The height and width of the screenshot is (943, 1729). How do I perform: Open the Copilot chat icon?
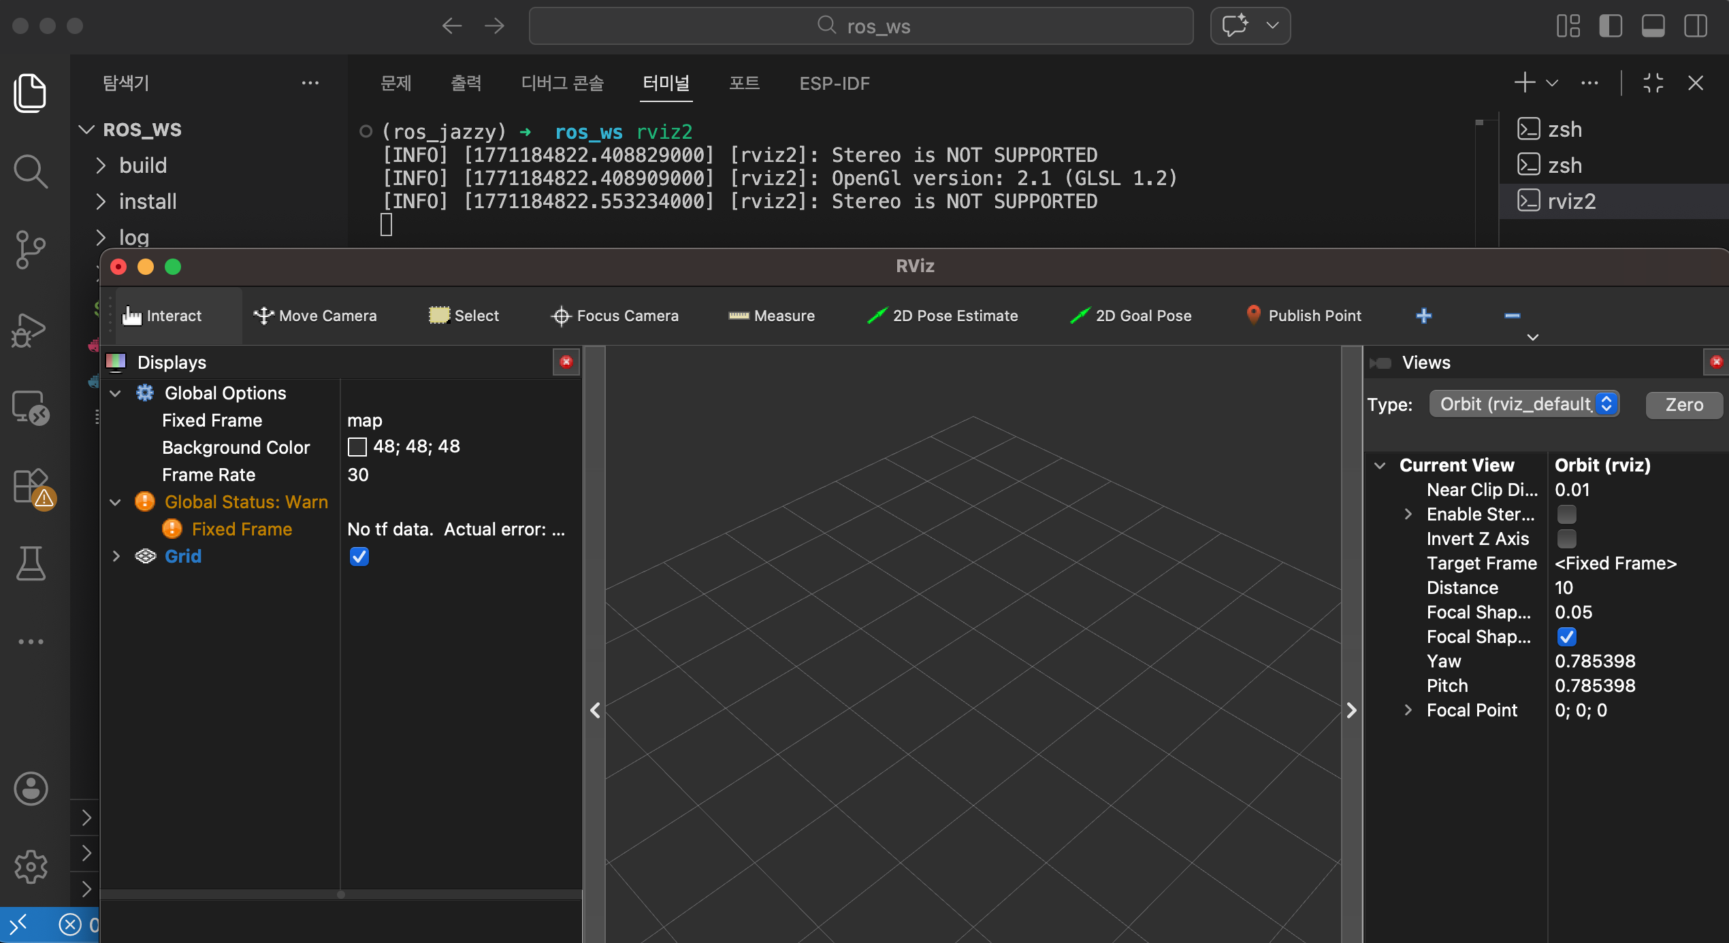click(1235, 26)
